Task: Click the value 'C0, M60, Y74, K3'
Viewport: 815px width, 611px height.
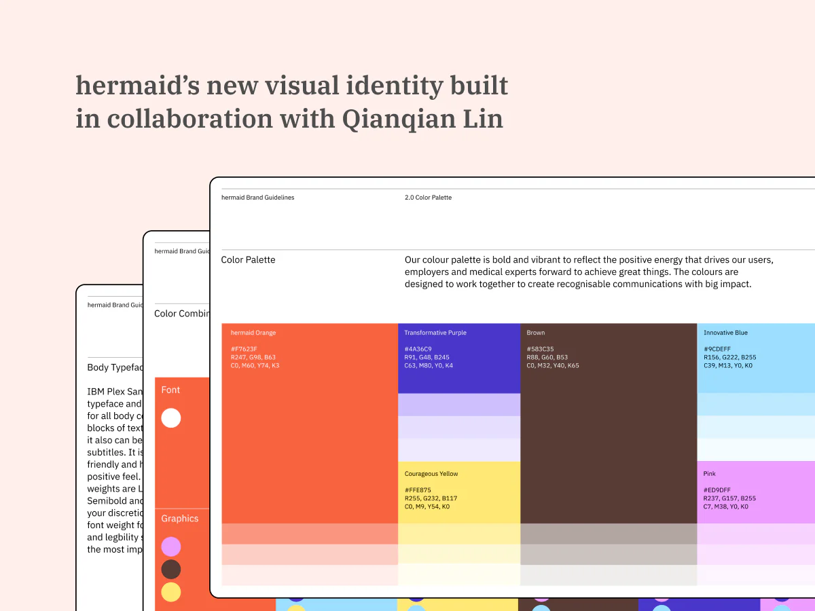Action: pos(255,365)
